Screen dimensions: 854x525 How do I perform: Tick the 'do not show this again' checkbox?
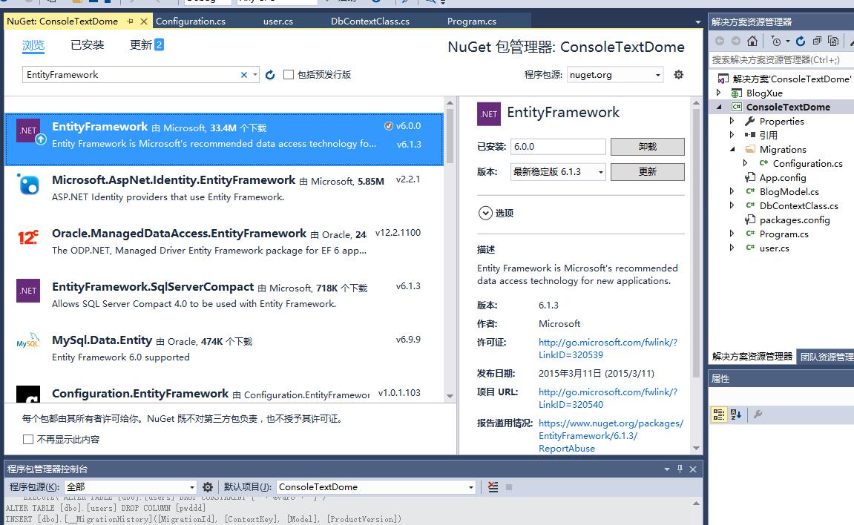(28, 439)
